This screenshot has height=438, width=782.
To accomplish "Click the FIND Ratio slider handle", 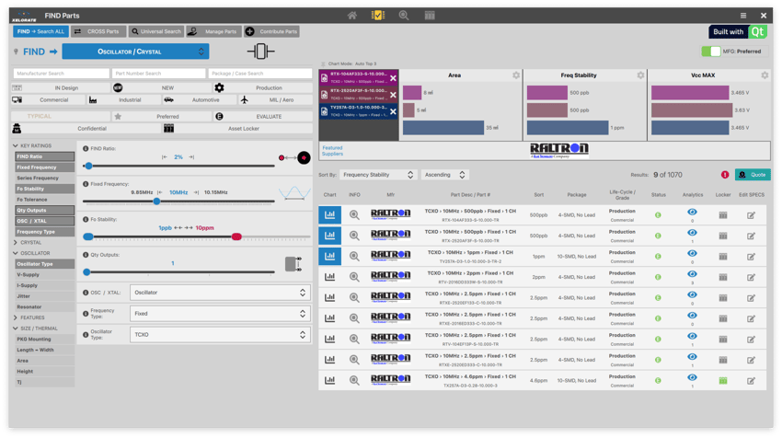I will click(x=88, y=167).
